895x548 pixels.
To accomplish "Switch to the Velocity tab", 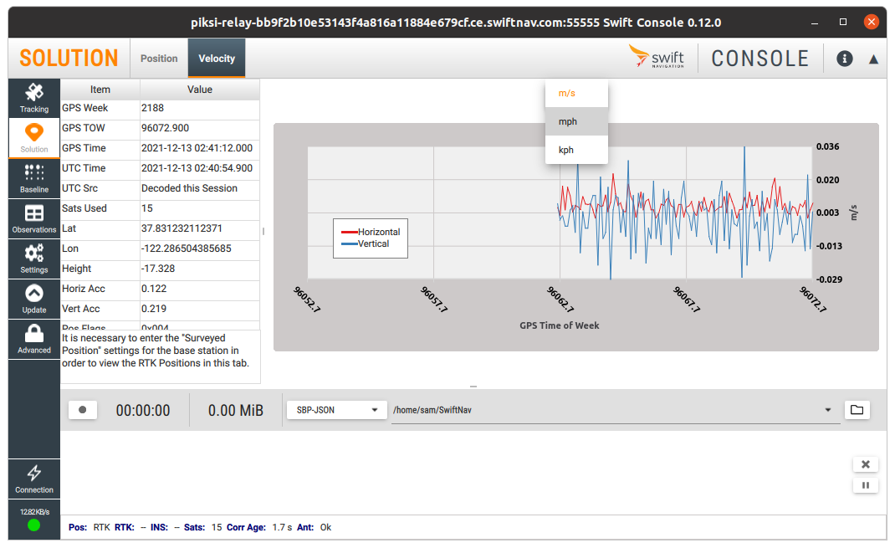I will (x=217, y=59).
